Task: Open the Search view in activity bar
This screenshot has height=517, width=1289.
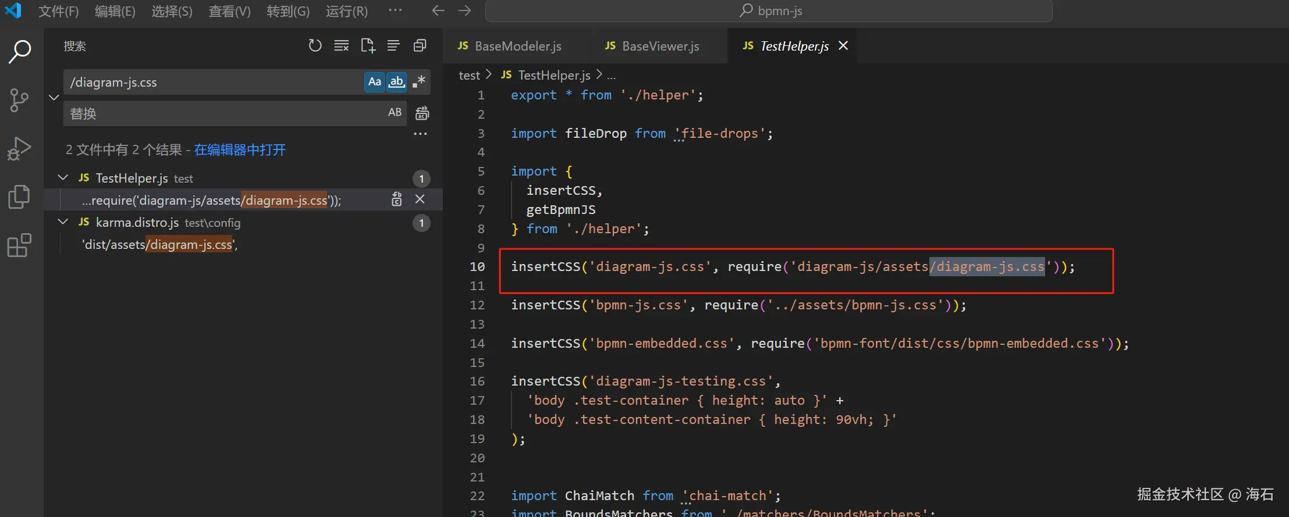Action: pos(20,52)
